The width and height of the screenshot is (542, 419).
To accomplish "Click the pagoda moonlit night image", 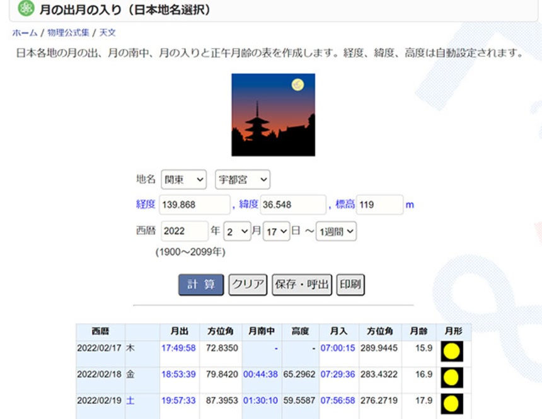I will point(273,115).
